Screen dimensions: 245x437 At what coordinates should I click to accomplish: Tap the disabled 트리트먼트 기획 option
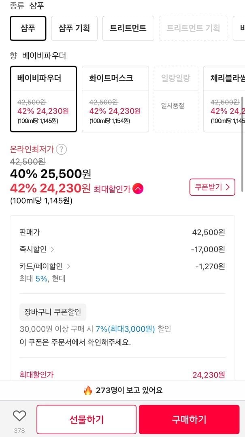pos(193,28)
